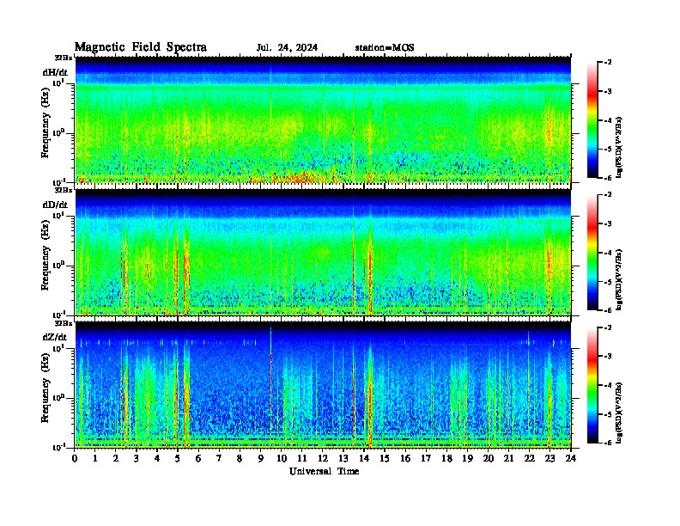The width and height of the screenshot is (680, 526).
Task: Click the log PSD legend label beside dZ/dt colorbar
Action: (620, 413)
